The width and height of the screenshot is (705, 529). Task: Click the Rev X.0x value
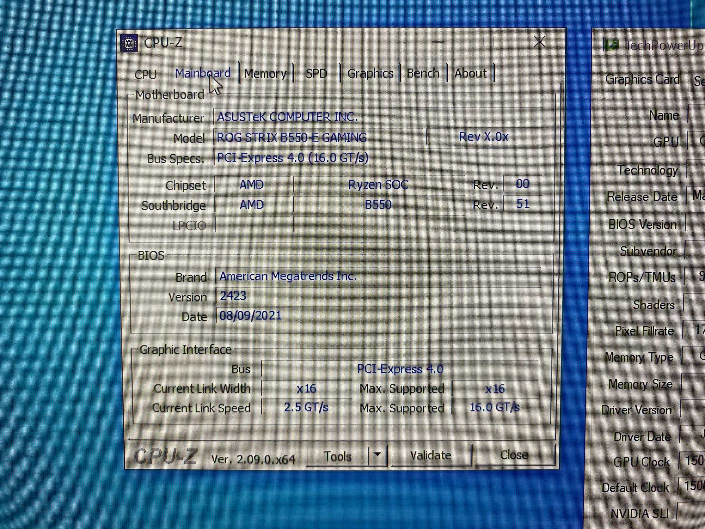484,137
